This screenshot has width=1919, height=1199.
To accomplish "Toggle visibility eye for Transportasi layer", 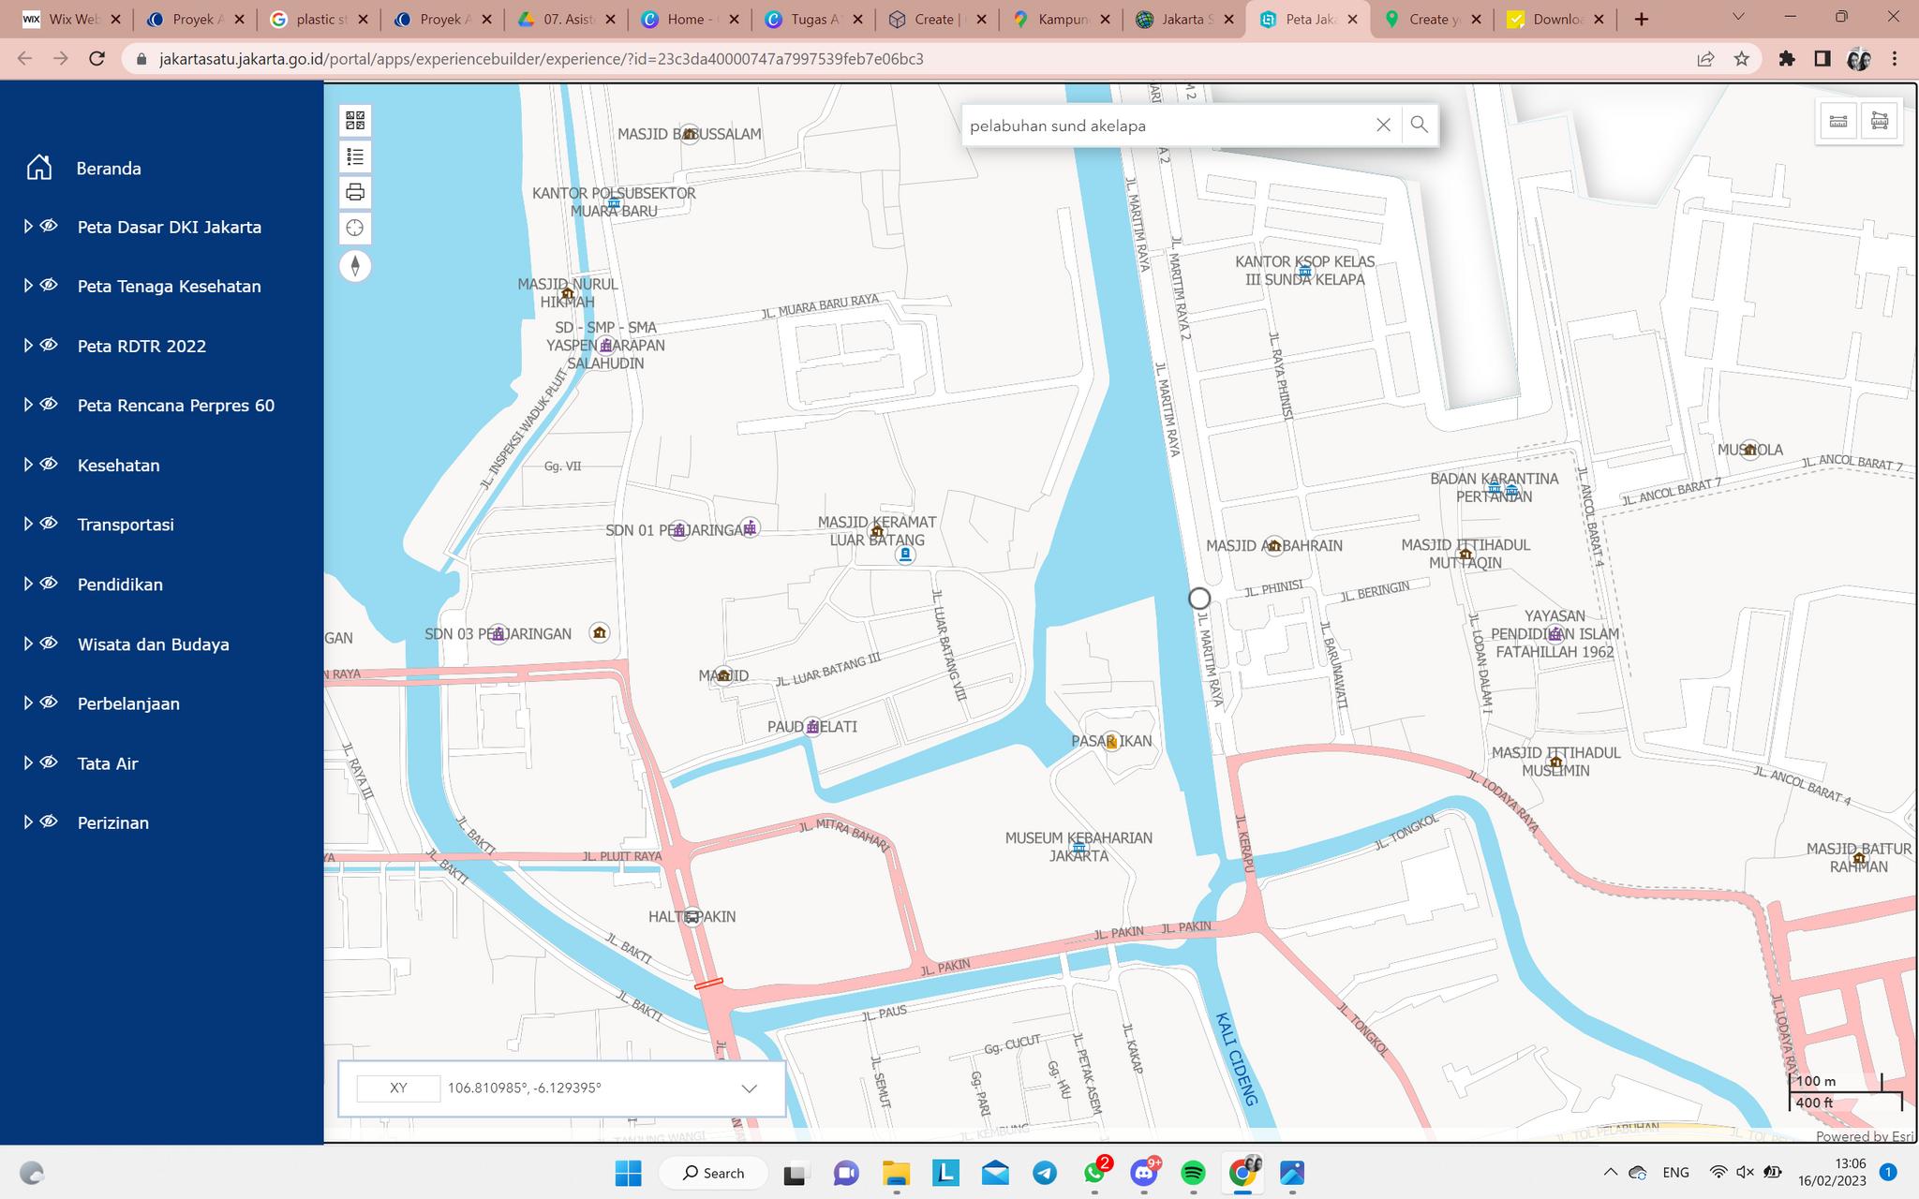I will [49, 524].
